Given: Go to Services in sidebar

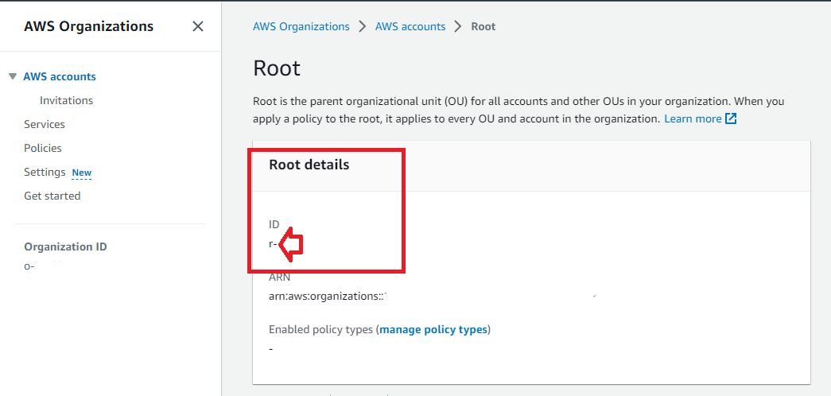Looking at the screenshot, I should [x=45, y=124].
